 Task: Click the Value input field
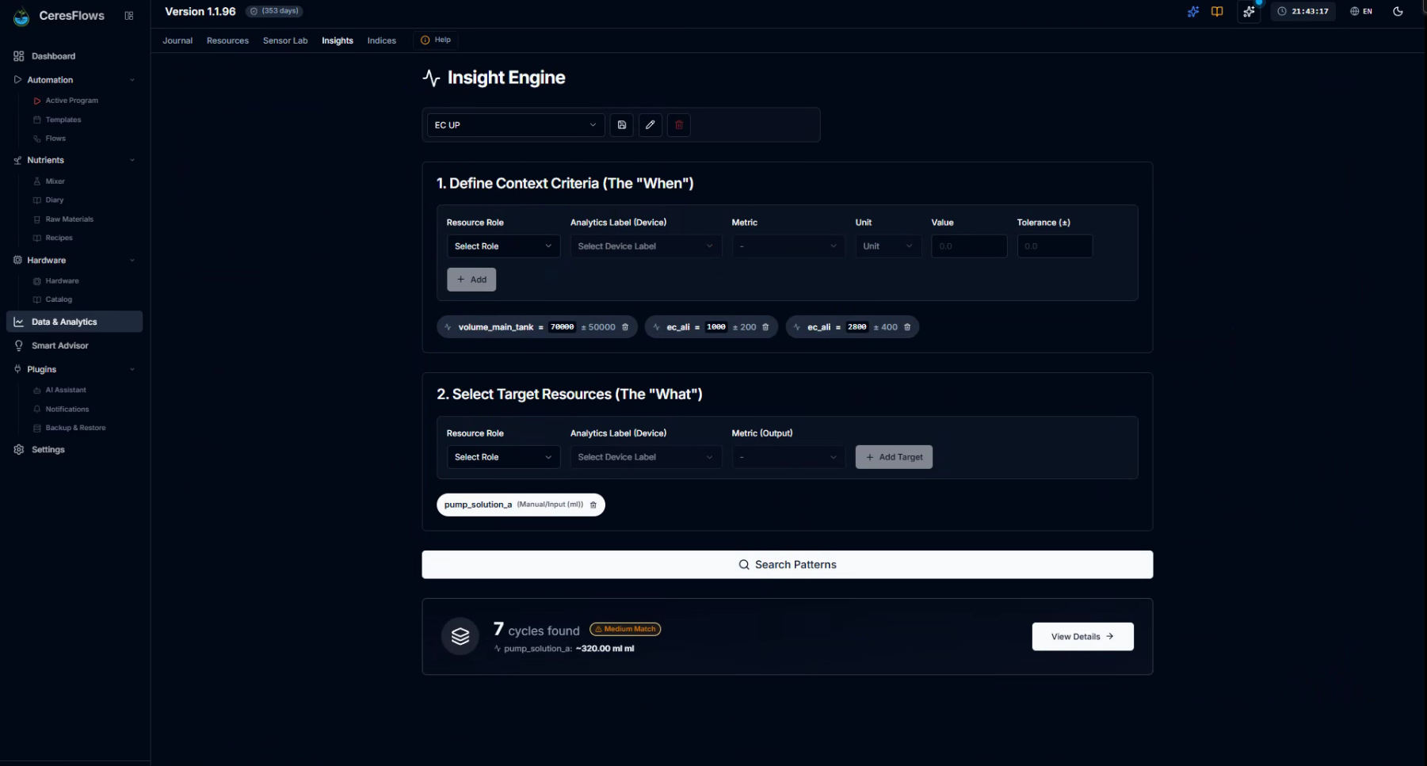969,246
